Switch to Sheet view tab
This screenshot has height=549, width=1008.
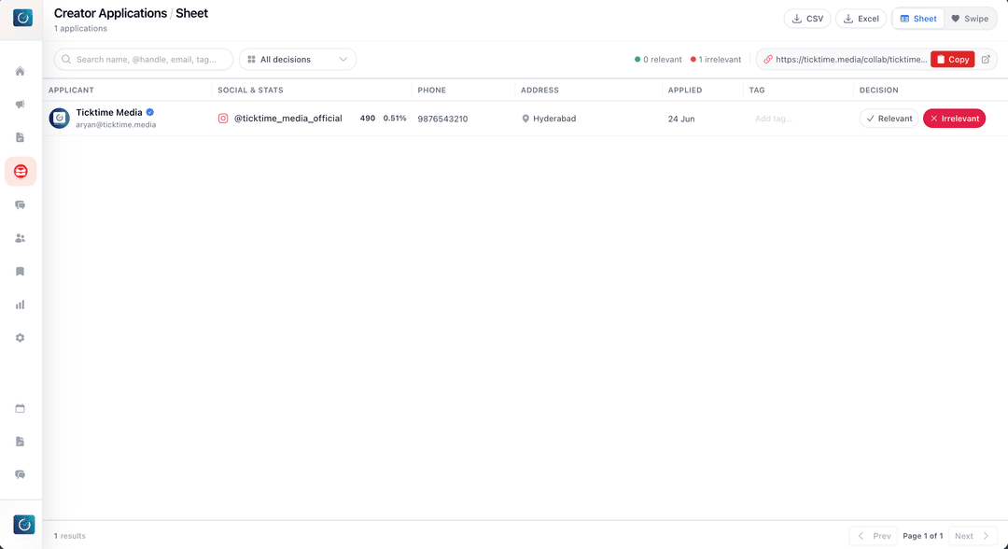(x=918, y=19)
